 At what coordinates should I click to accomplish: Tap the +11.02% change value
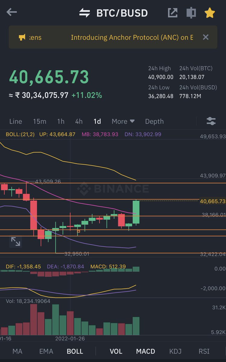pos(87,95)
